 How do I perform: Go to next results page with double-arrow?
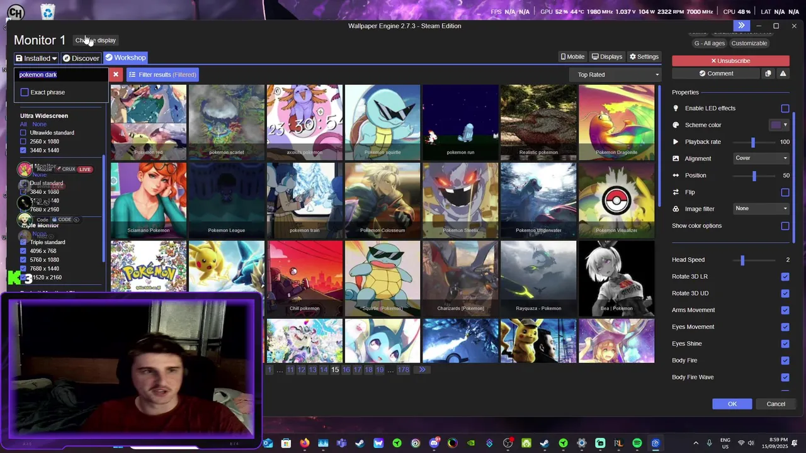[x=422, y=369]
